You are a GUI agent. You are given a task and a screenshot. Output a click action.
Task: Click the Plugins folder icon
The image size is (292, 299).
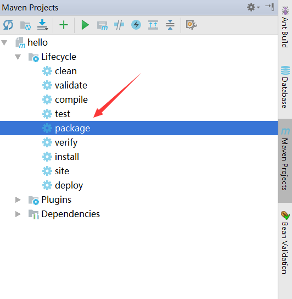point(33,201)
